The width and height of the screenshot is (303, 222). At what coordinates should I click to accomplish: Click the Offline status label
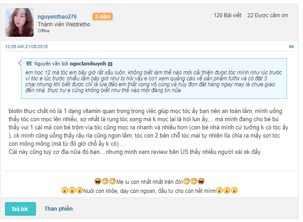[44, 31]
